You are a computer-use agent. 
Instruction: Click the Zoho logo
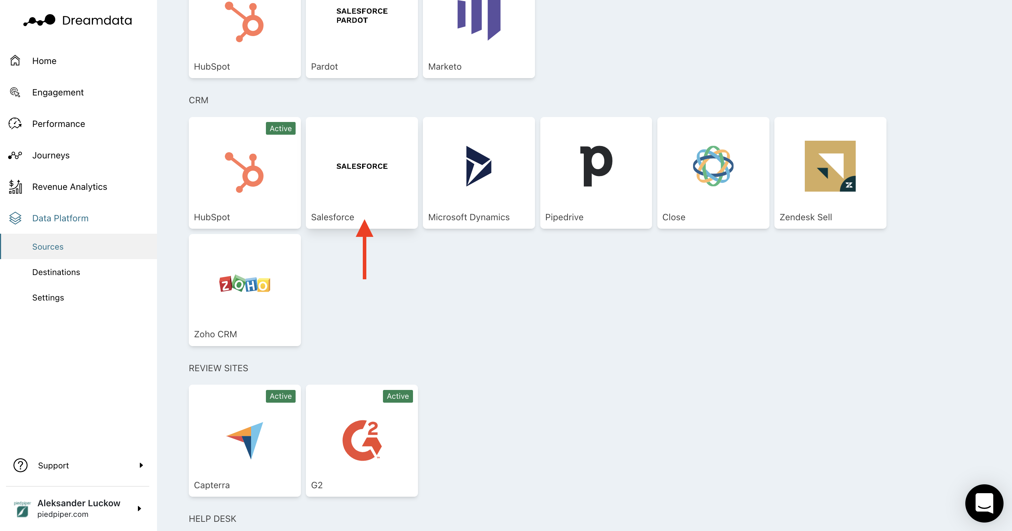pos(244,284)
